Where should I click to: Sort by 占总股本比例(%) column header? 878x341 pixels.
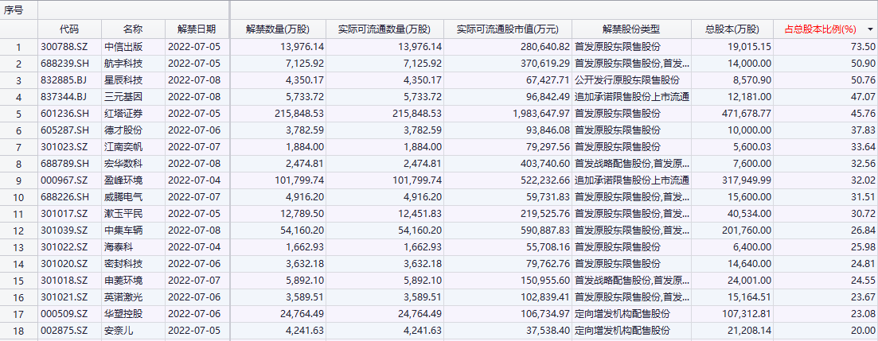(821, 29)
